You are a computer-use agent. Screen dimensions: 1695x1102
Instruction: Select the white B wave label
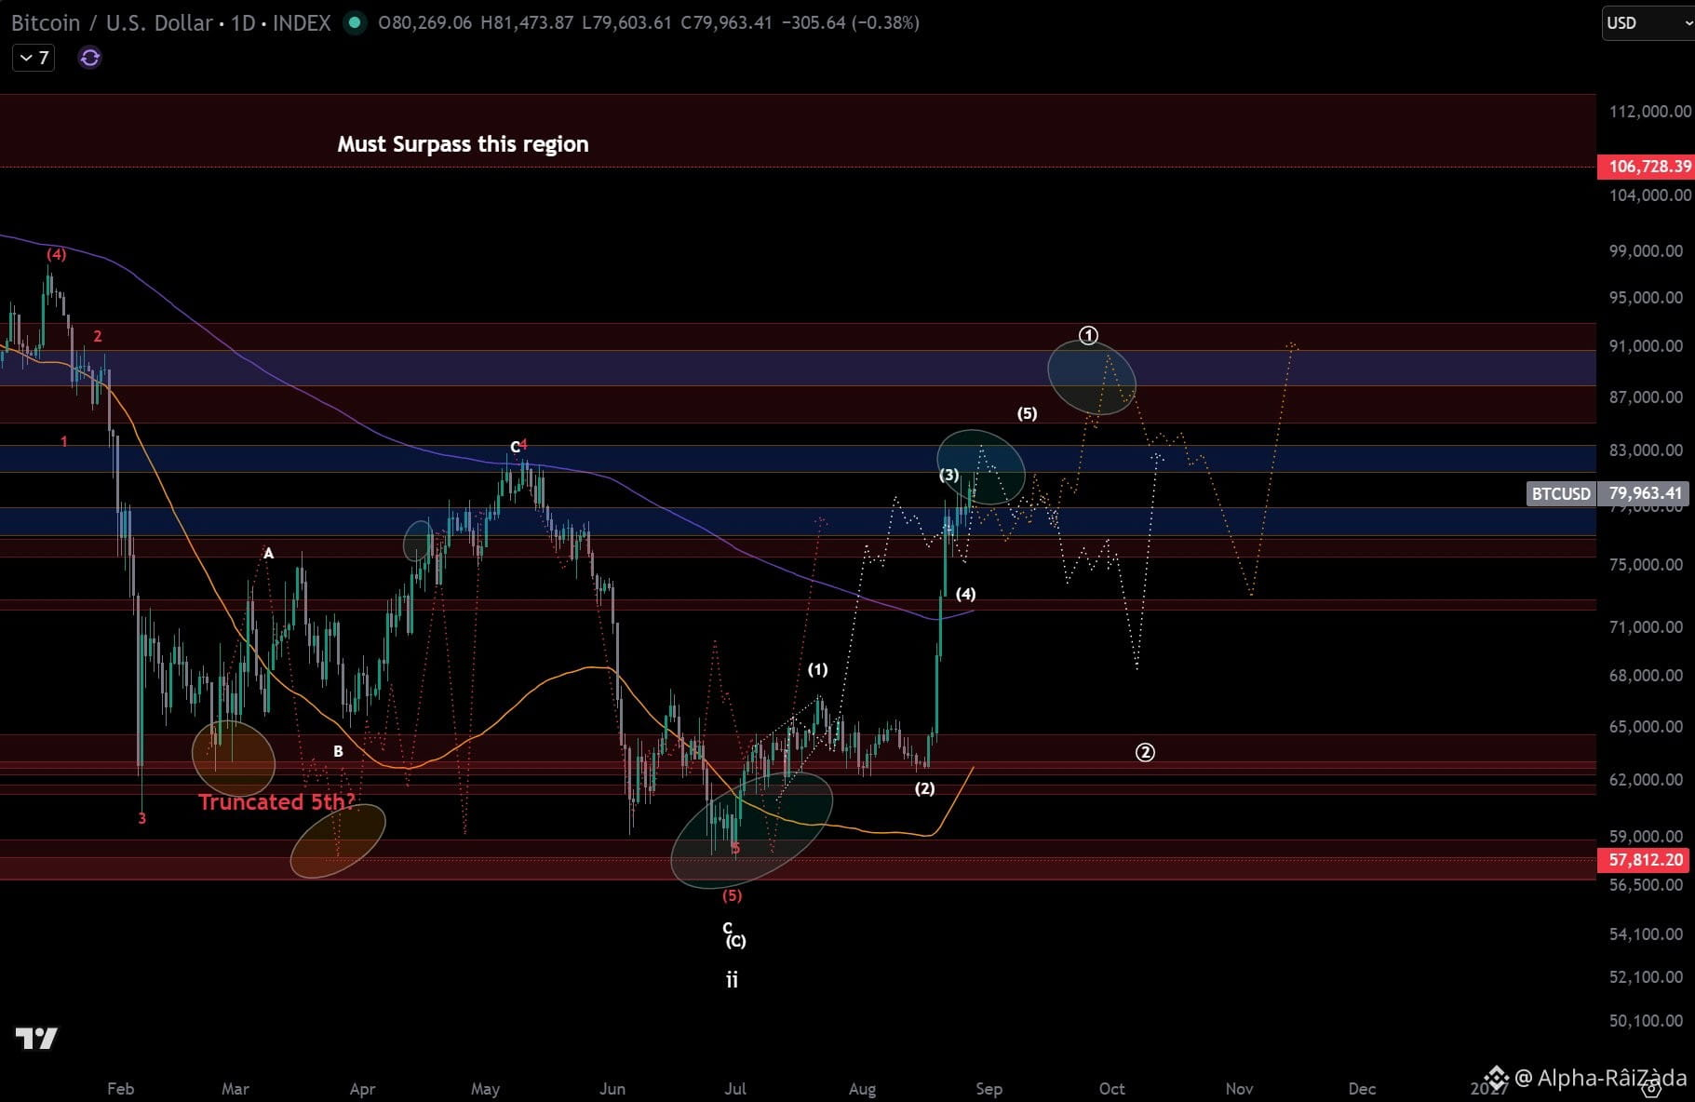coord(338,751)
